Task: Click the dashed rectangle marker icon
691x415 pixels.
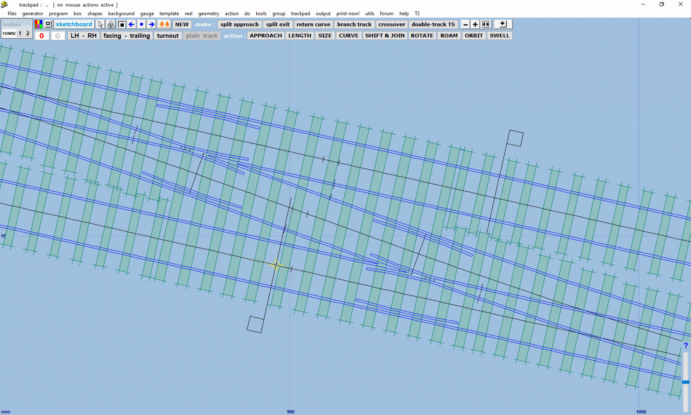Action: 121,24
